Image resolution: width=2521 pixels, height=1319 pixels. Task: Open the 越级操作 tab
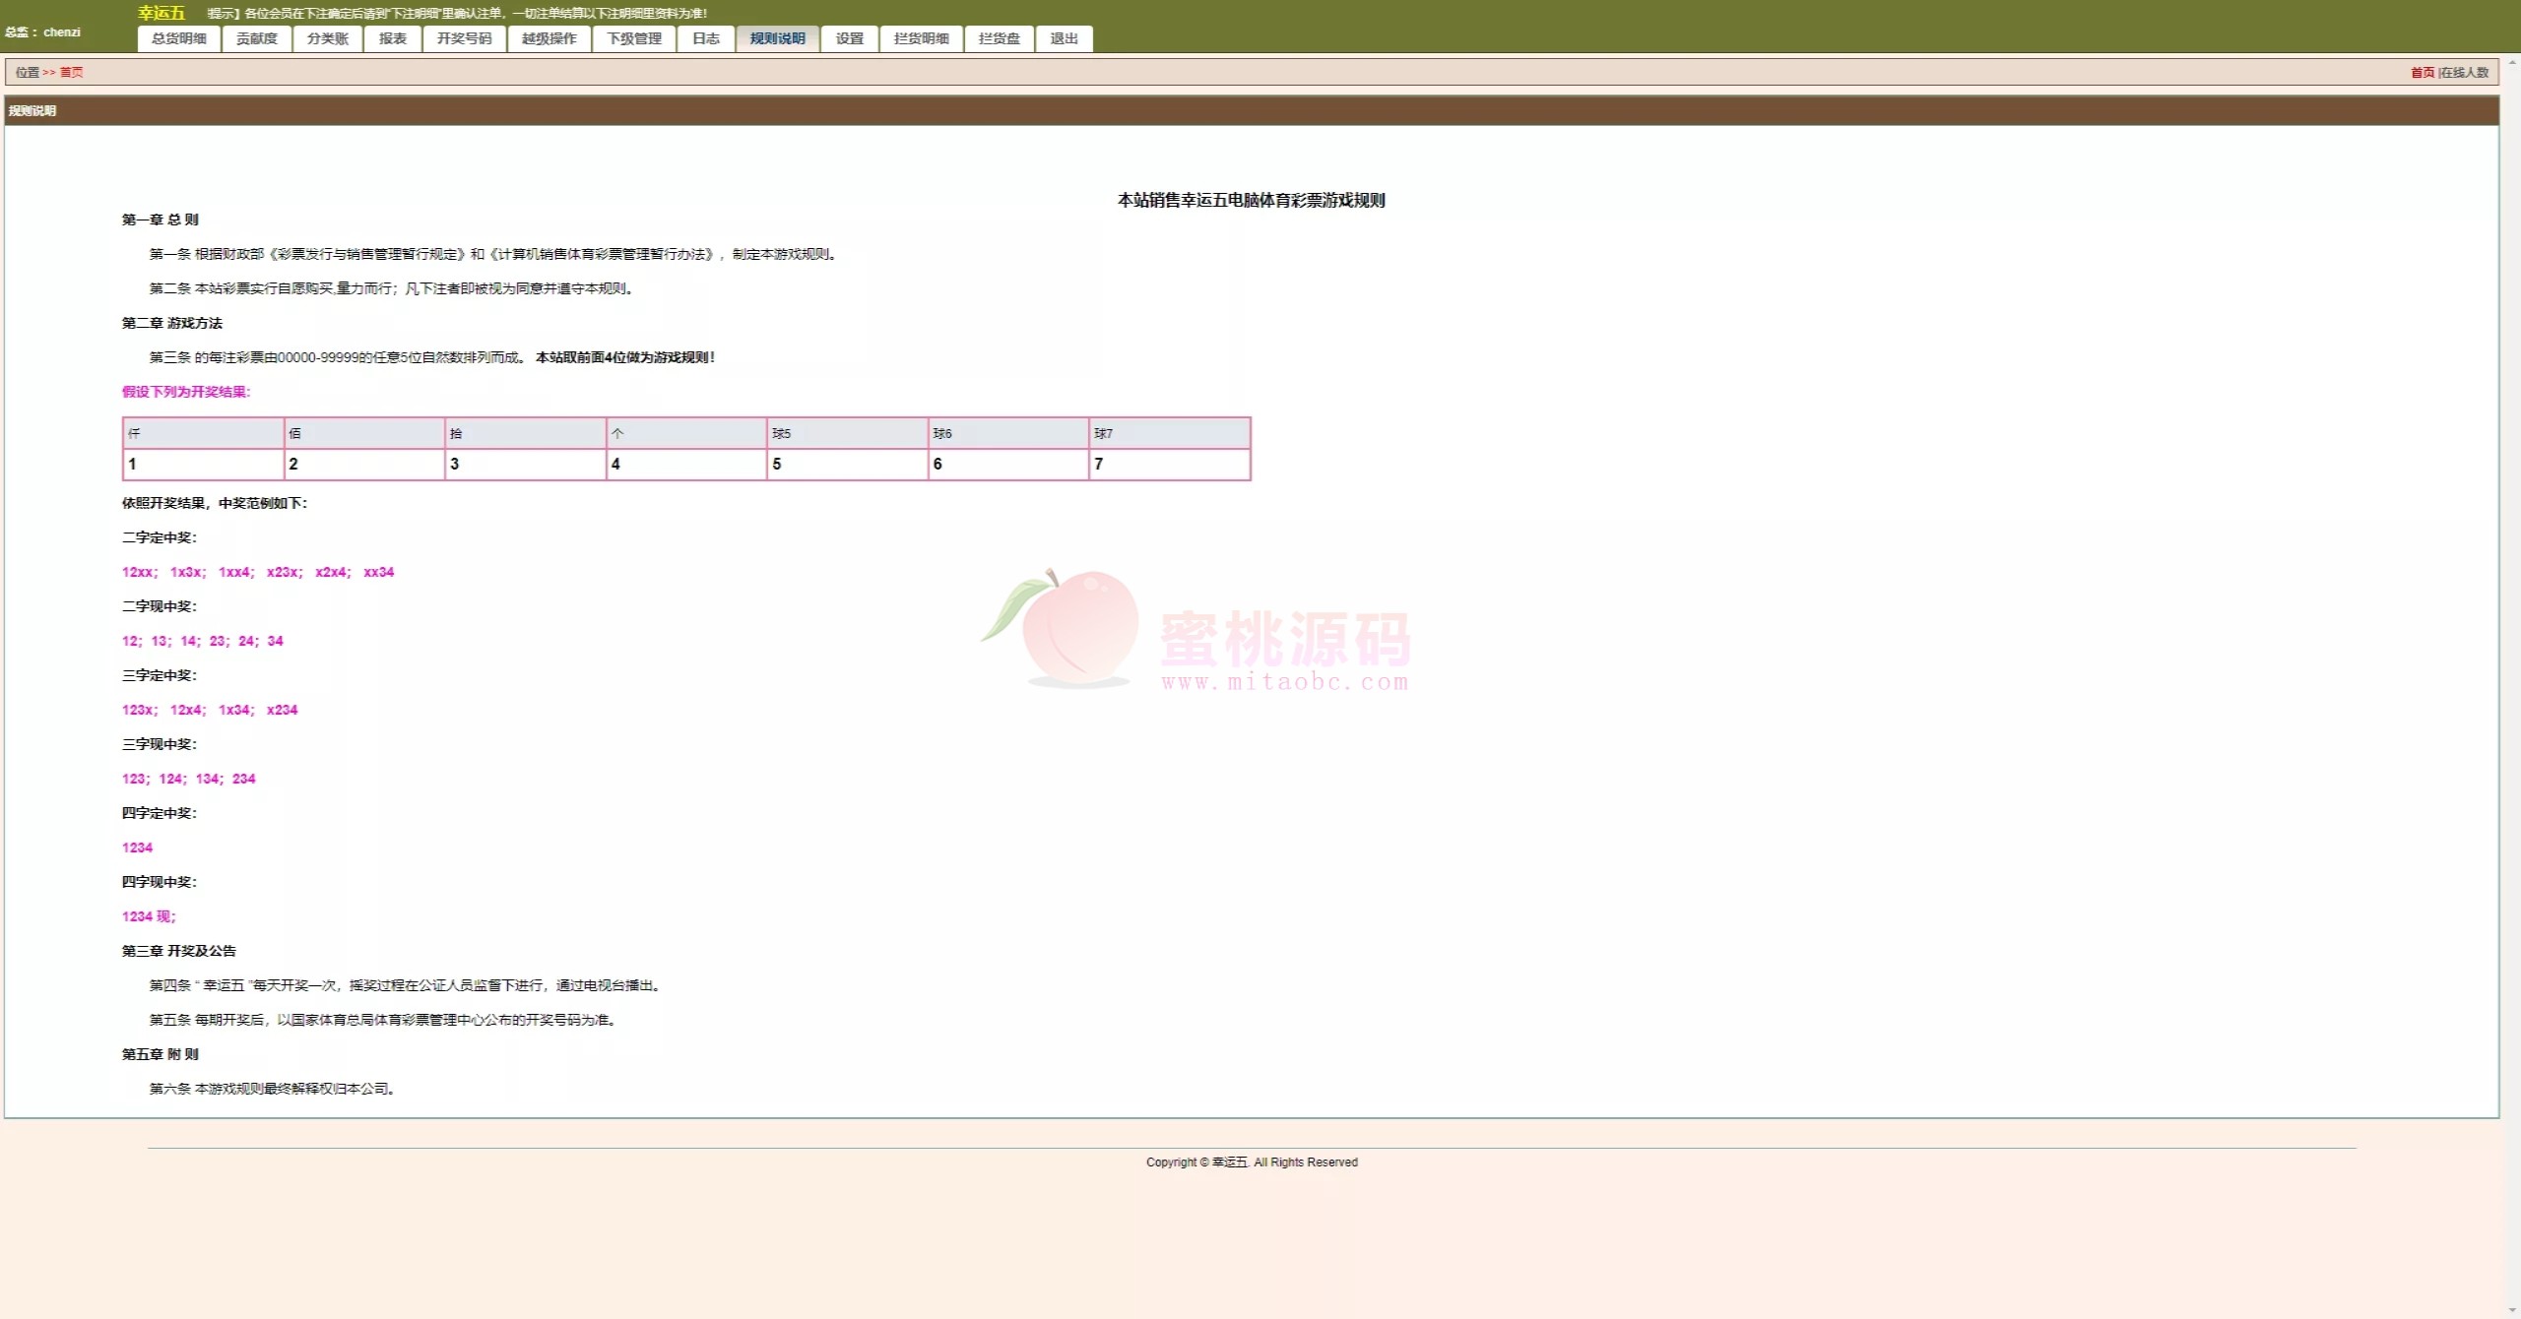click(x=549, y=38)
